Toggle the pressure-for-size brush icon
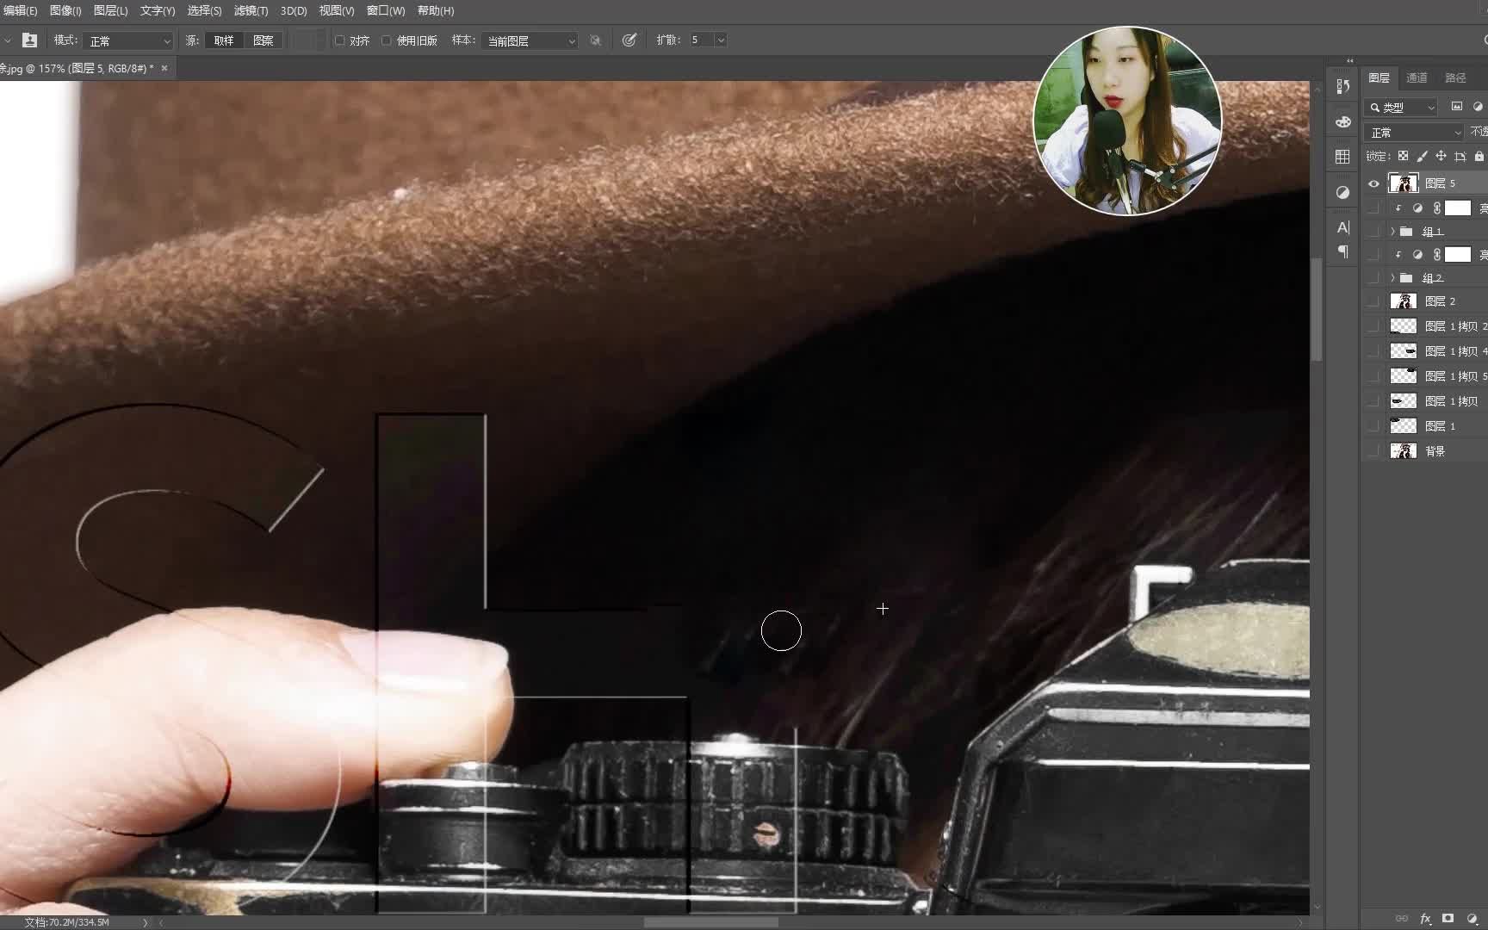The image size is (1488, 930). click(629, 40)
